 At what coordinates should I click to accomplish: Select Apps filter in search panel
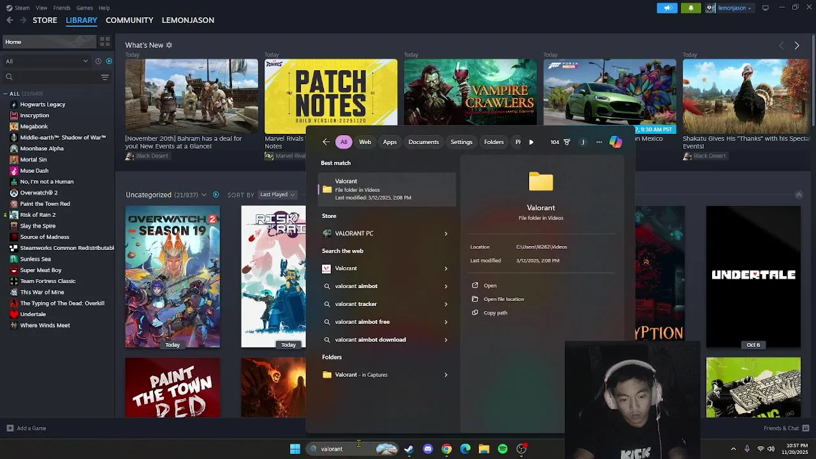[x=390, y=142]
